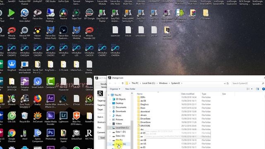265x149 pixels.
Task: Select the drivers folder row
Action: coord(174,115)
